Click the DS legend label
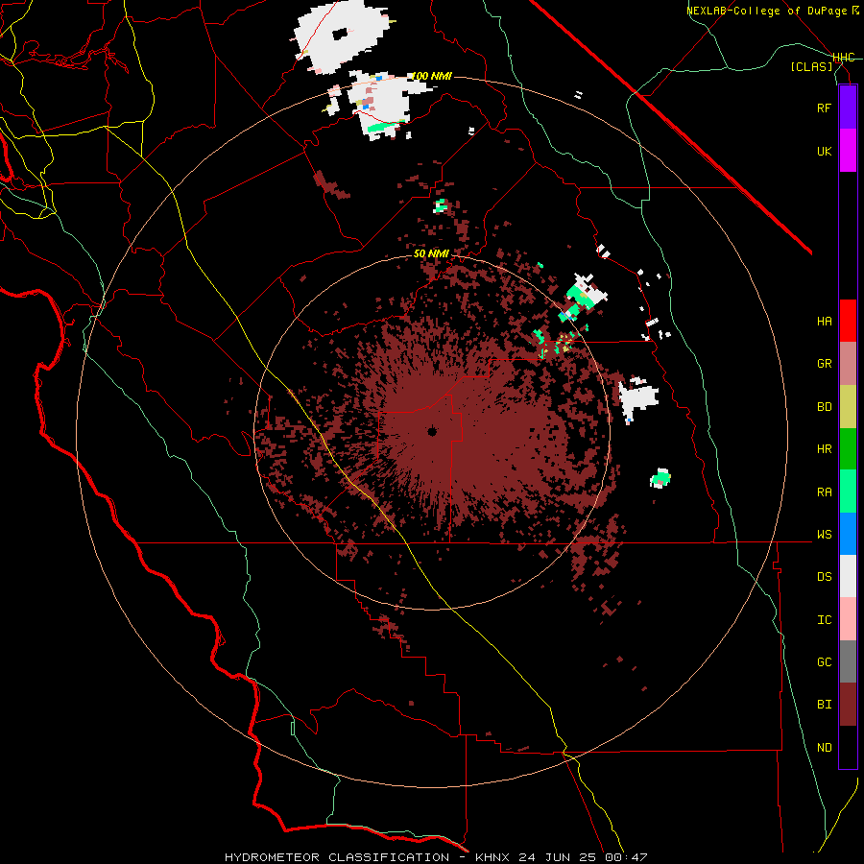The height and width of the screenshot is (864, 864). coord(825,577)
